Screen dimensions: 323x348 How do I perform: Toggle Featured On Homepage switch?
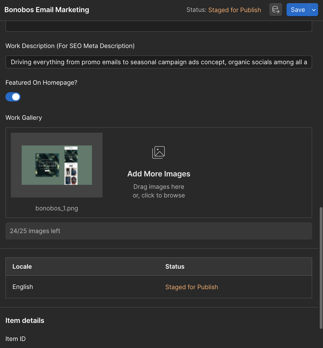[x=13, y=97]
